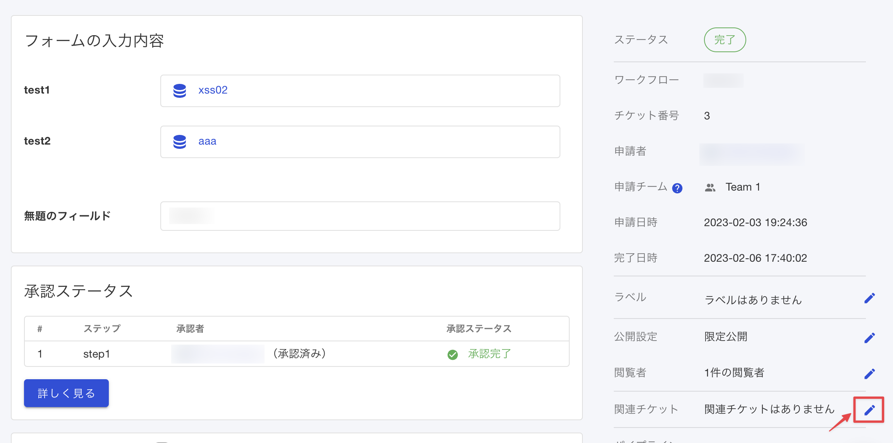Click the team people icon beside Team 1
893x443 pixels.
[710, 187]
